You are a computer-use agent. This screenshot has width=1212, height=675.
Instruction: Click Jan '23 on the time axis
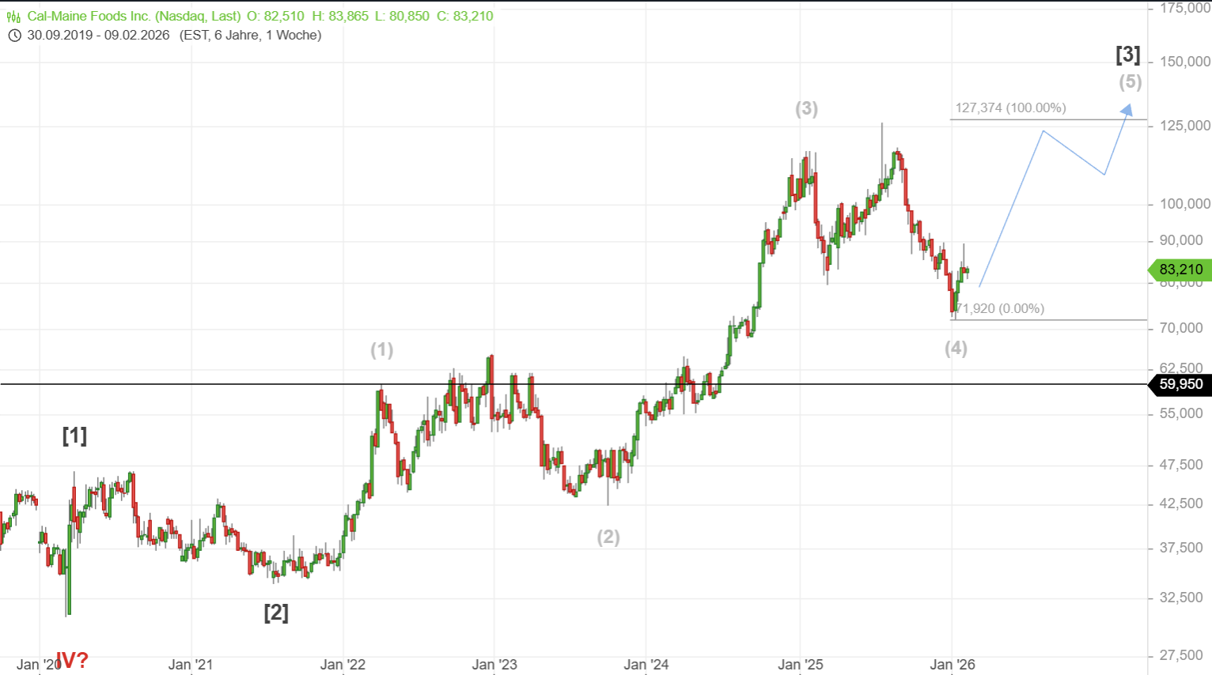(494, 665)
